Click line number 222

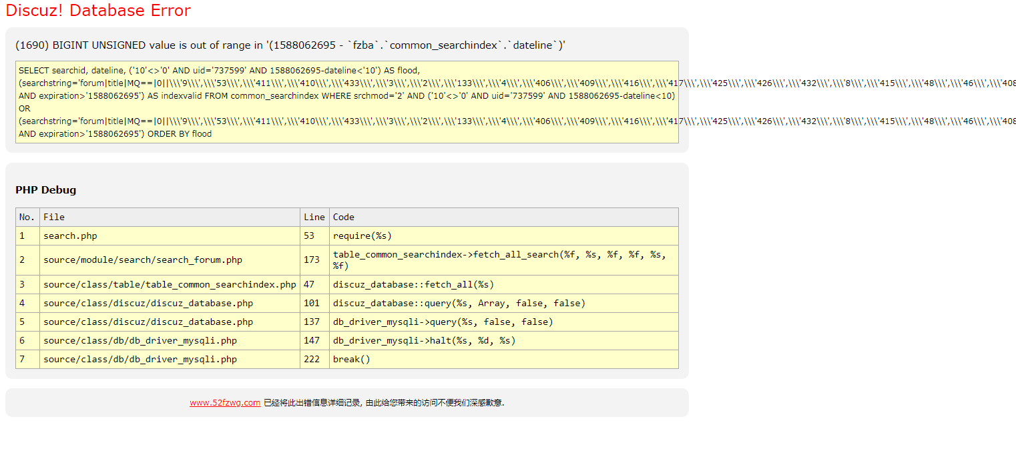(x=315, y=360)
